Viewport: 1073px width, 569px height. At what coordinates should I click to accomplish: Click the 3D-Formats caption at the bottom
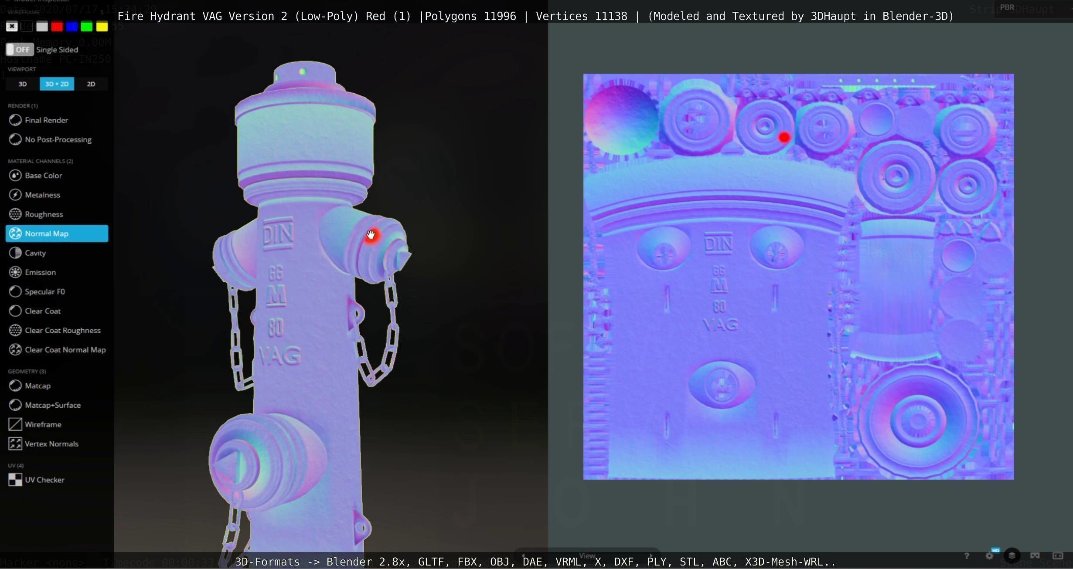pos(535,562)
